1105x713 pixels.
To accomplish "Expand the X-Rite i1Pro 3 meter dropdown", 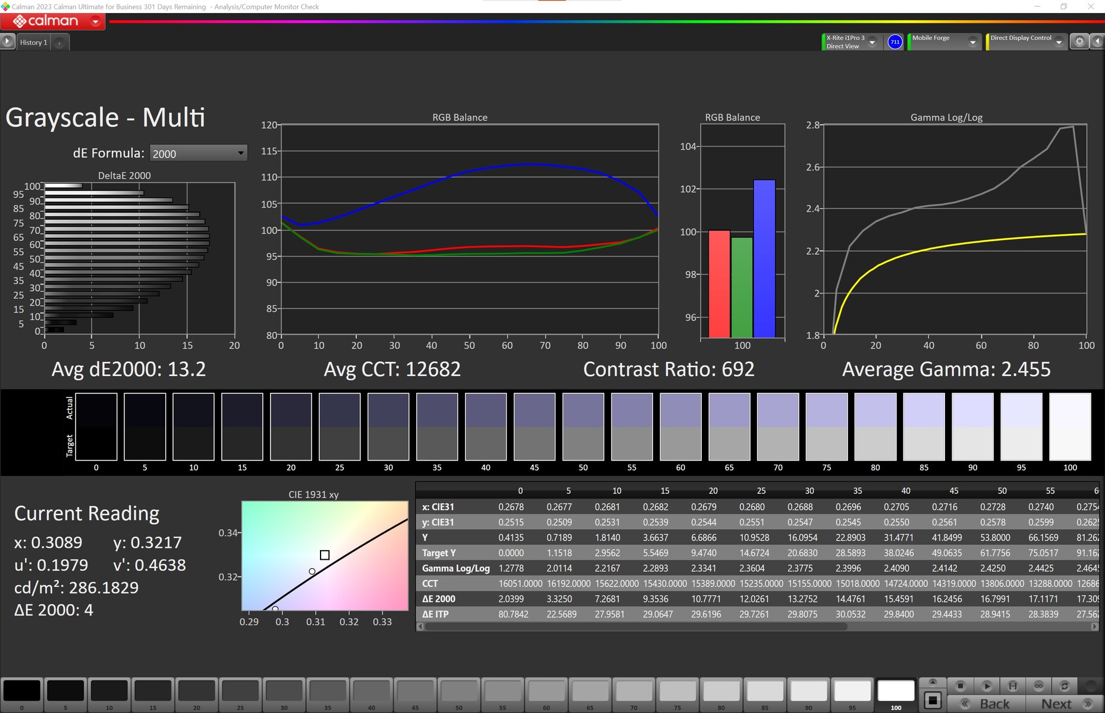I will coord(872,42).
